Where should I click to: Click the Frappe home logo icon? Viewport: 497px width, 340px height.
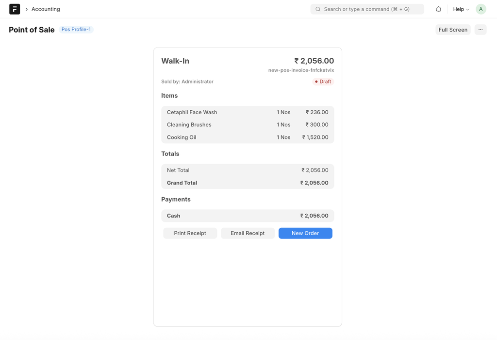[15, 9]
